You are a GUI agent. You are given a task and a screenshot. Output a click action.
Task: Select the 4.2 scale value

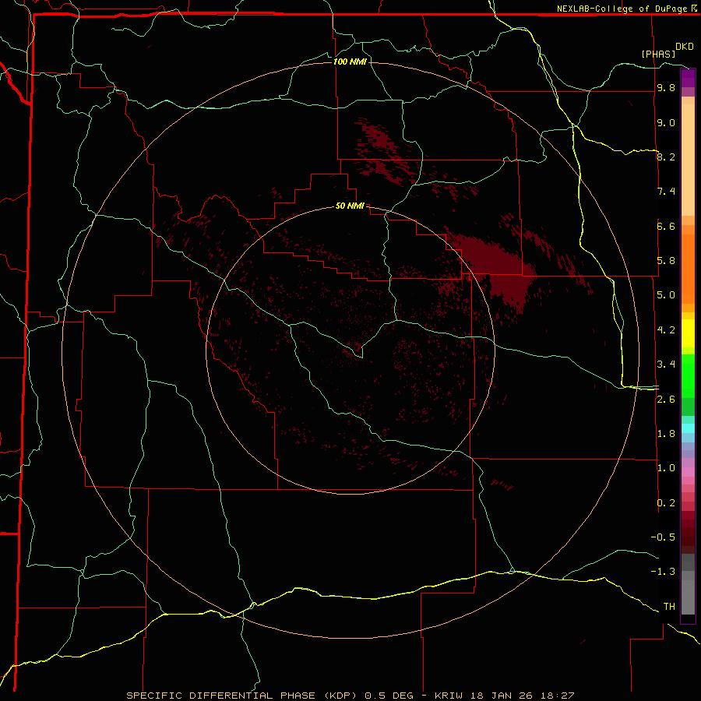[666, 330]
